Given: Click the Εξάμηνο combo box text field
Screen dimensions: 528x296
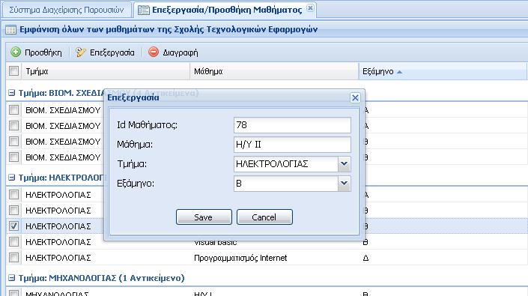Looking at the screenshot, I should [x=286, y=184].
